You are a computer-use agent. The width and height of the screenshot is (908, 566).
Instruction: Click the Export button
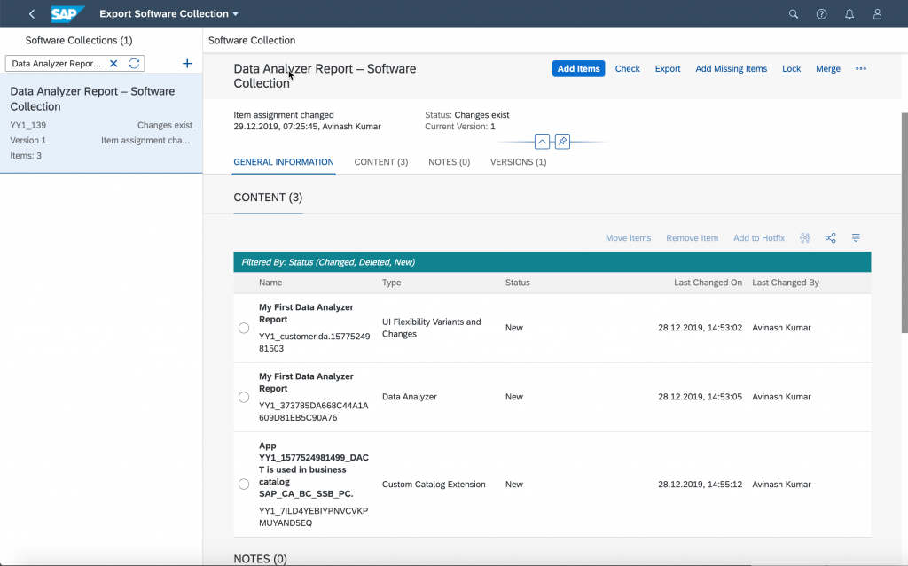668,68
